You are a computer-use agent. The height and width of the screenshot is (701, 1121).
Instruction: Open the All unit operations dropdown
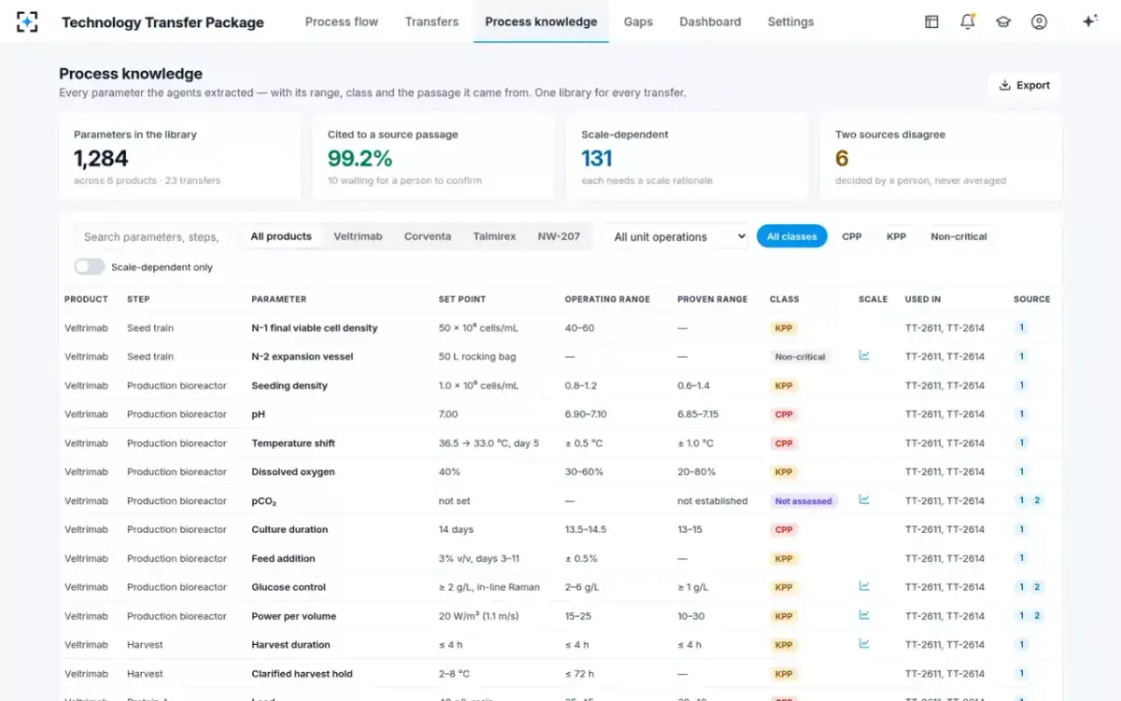(x=678, y=237)
